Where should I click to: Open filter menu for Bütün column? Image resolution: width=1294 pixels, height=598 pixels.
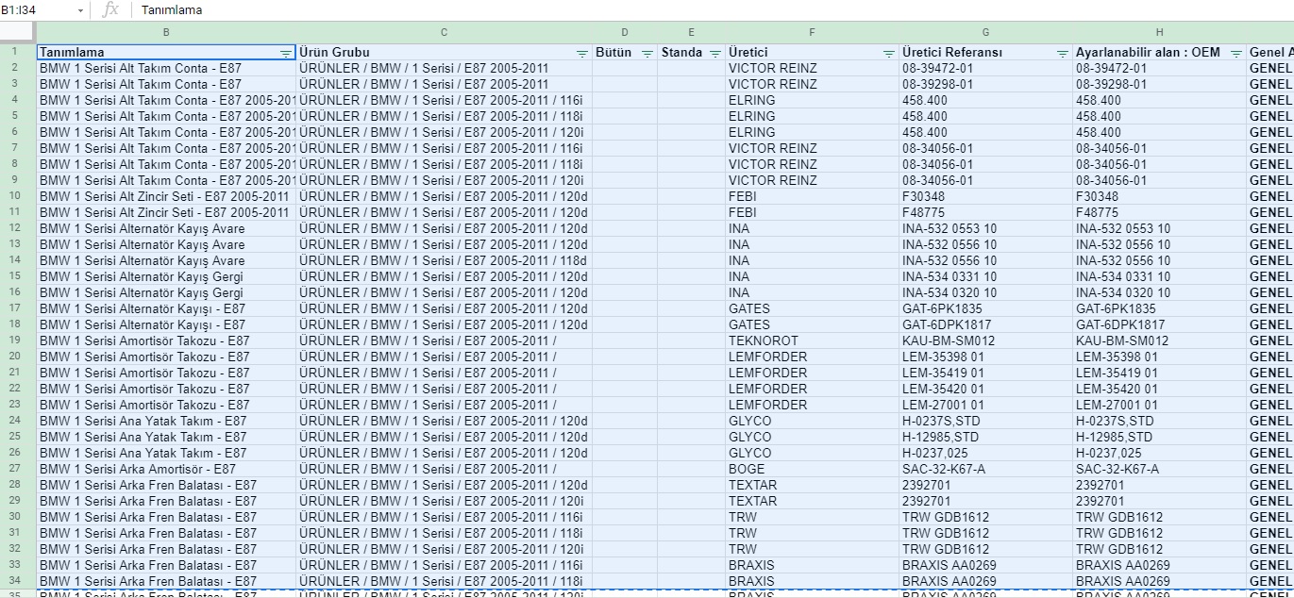click(x=647, y=54)
